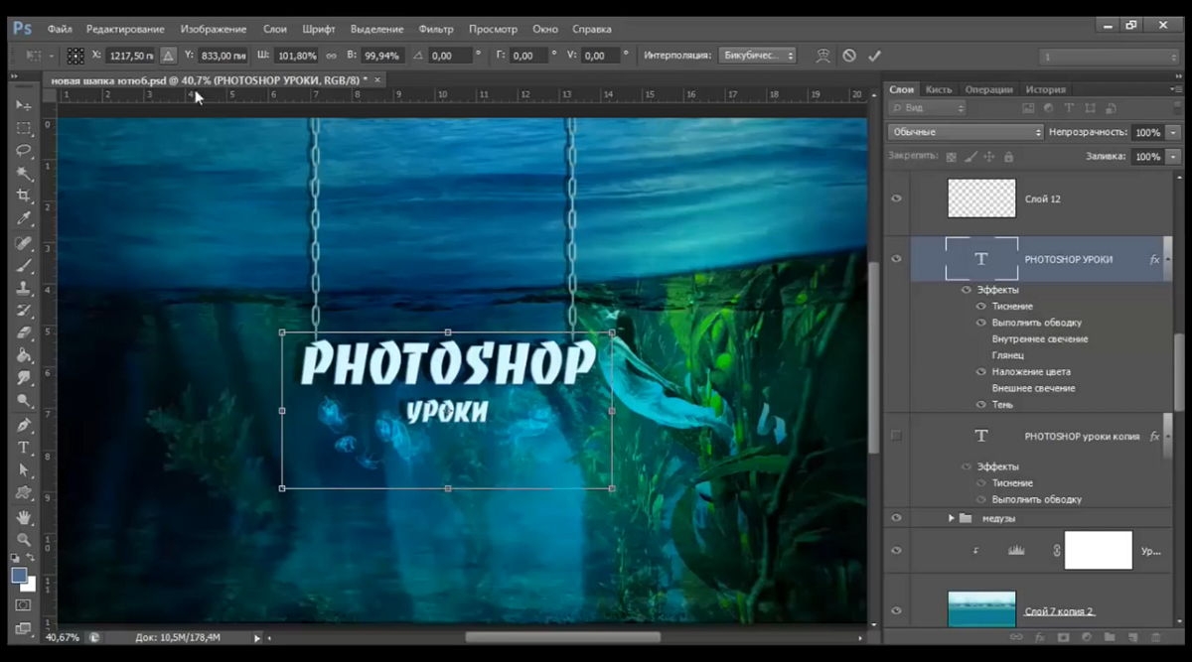Select the Слой 12 layer thumbnail
The width and height of the screenshot is (1192, 662).
pos(981,199)
